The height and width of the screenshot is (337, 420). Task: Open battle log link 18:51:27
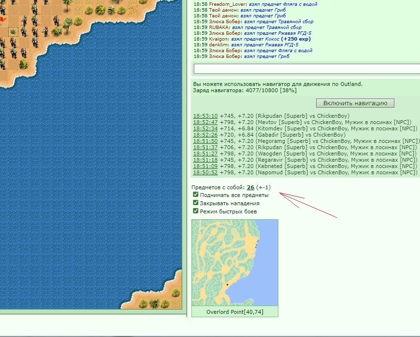[x=205, y=154]
